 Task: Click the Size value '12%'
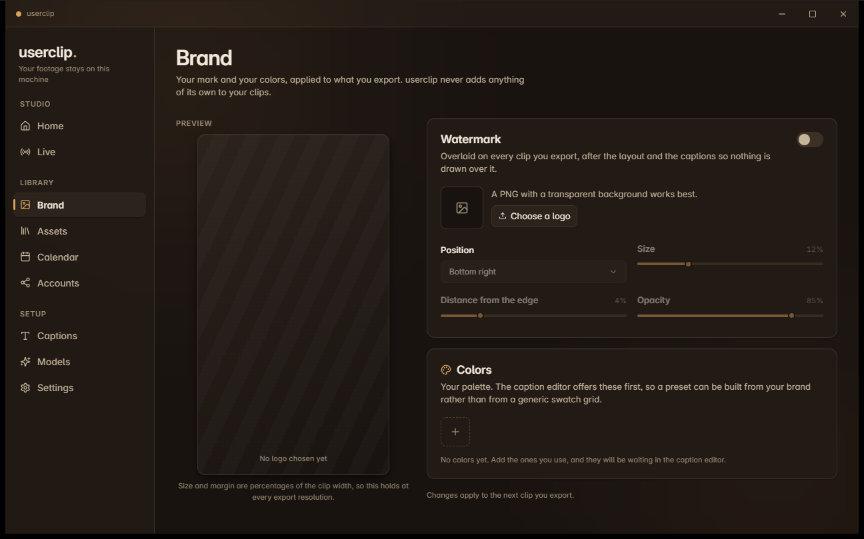[815, 249]
